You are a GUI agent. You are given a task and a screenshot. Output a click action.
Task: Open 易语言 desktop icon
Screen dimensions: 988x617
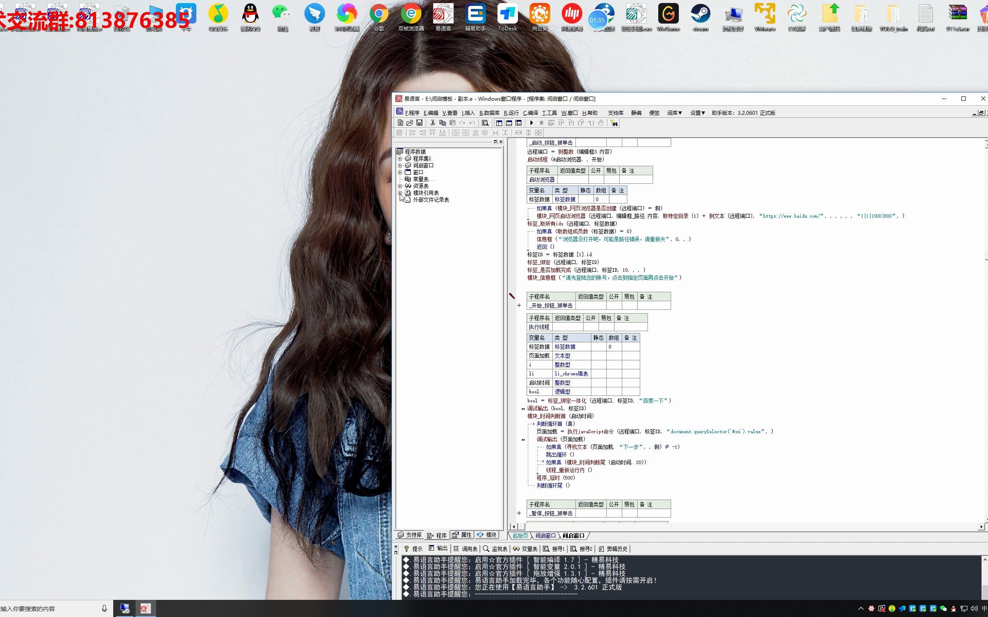(443, 17)
